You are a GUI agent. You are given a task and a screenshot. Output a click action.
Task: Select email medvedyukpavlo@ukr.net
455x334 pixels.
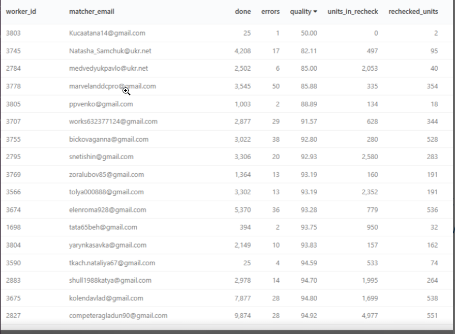pos(108,69)
